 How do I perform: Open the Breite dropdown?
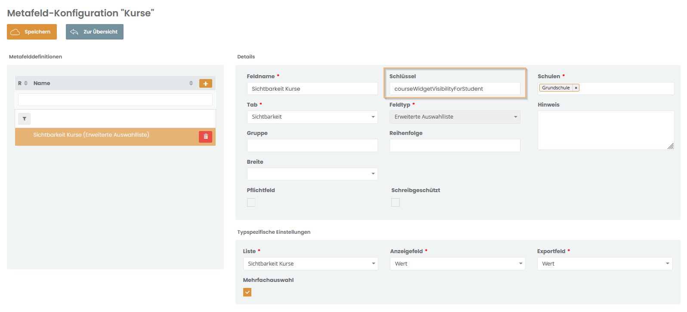click(x=312, y=174)
